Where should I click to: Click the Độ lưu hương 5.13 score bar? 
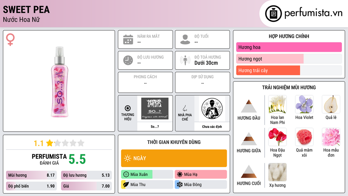[86, 175]
